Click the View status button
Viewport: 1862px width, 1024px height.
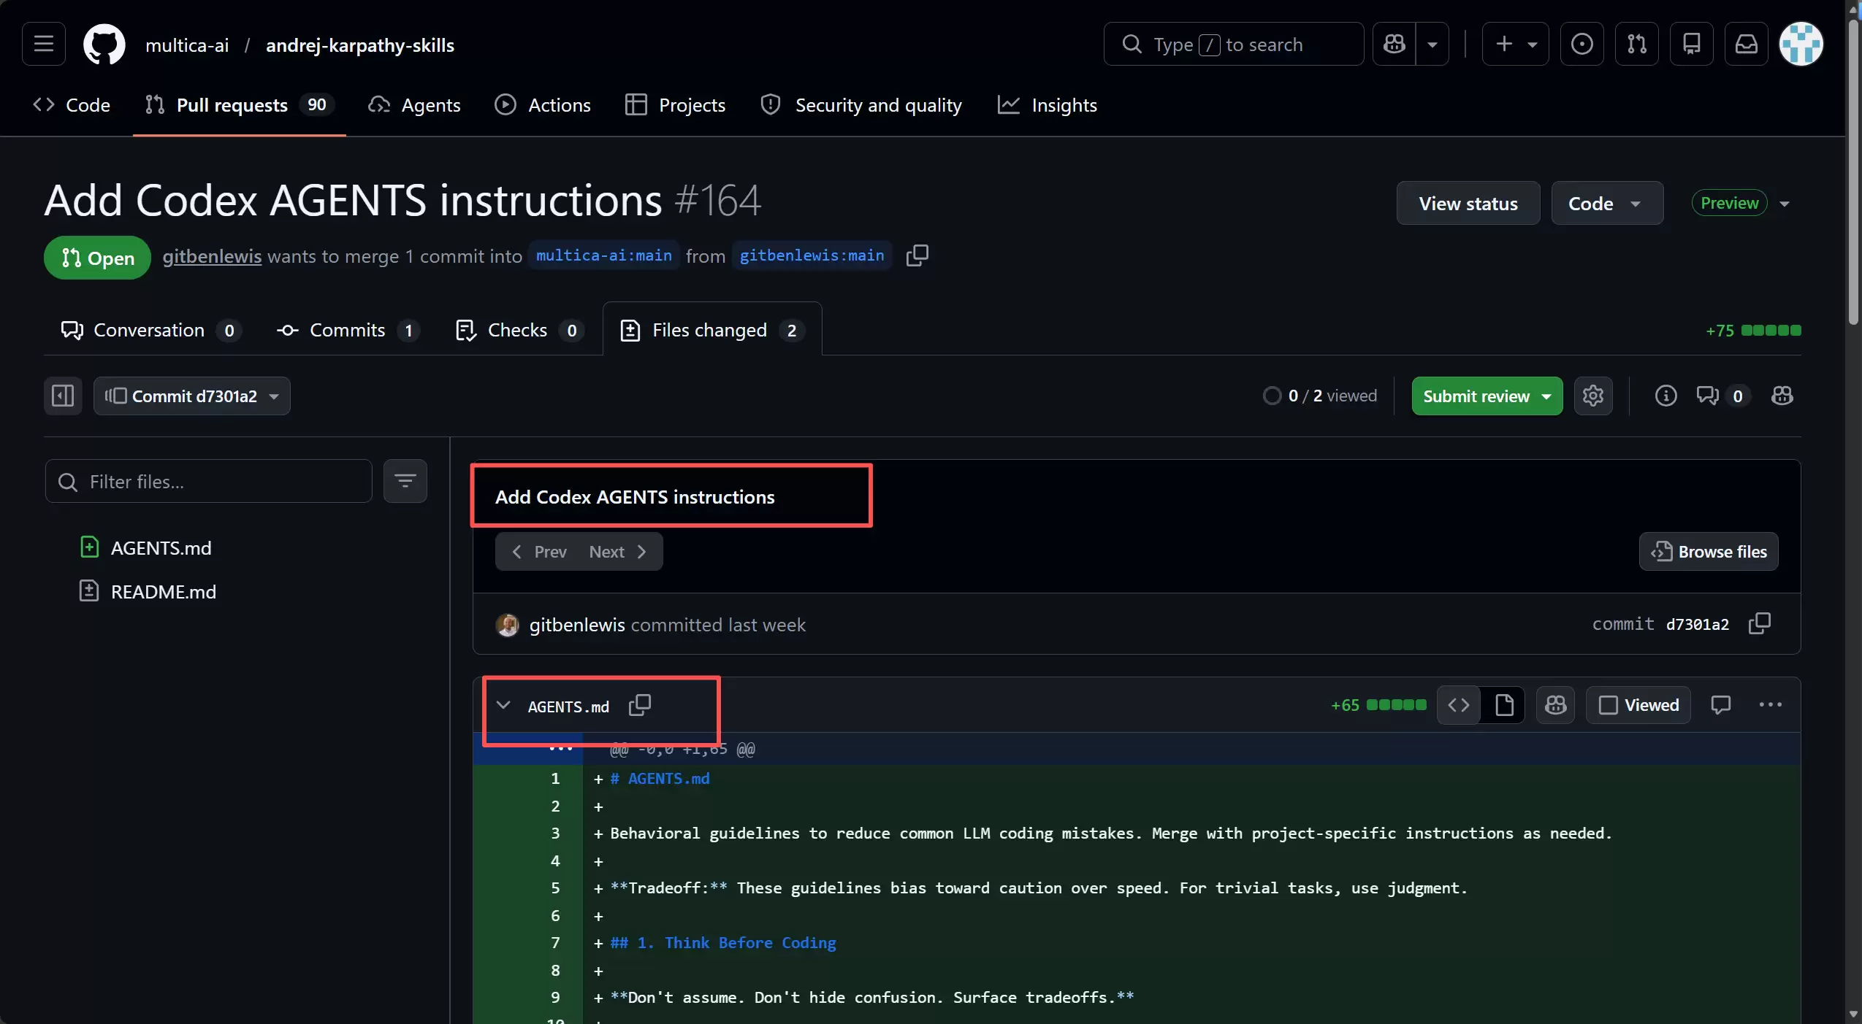coord(1468,203)
